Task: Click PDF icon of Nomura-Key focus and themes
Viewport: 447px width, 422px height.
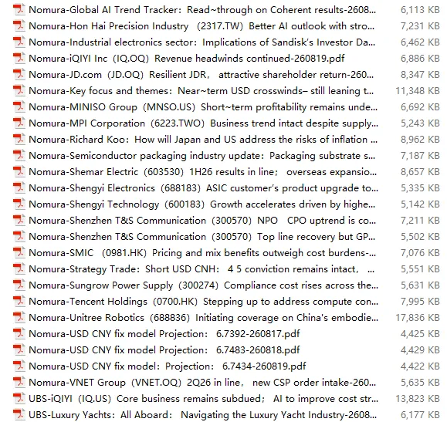Action: coord(19,91)
